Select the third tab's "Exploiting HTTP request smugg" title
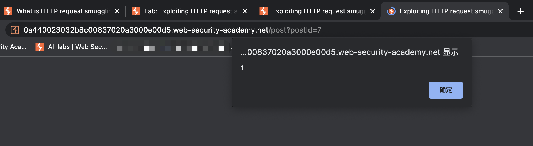The width and height of the screenshot is (533, 146). 318,11
